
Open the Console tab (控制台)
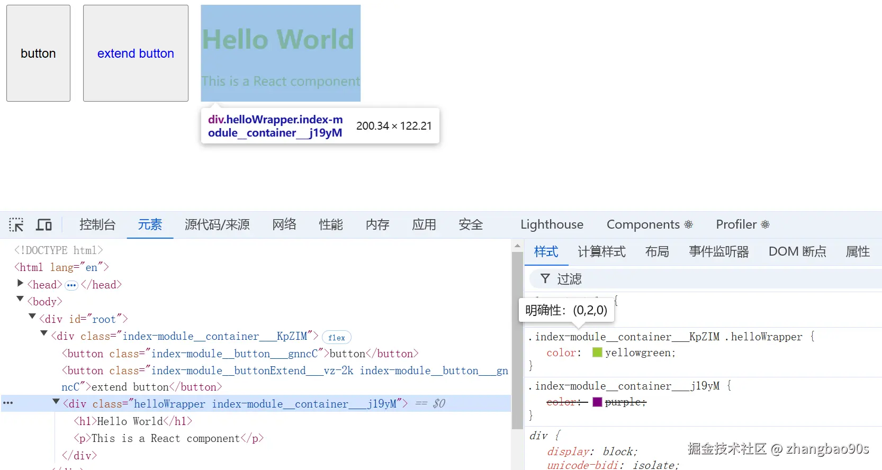pos(97,224)
